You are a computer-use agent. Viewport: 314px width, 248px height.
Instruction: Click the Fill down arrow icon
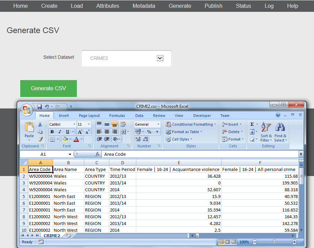tap(252, 132)
